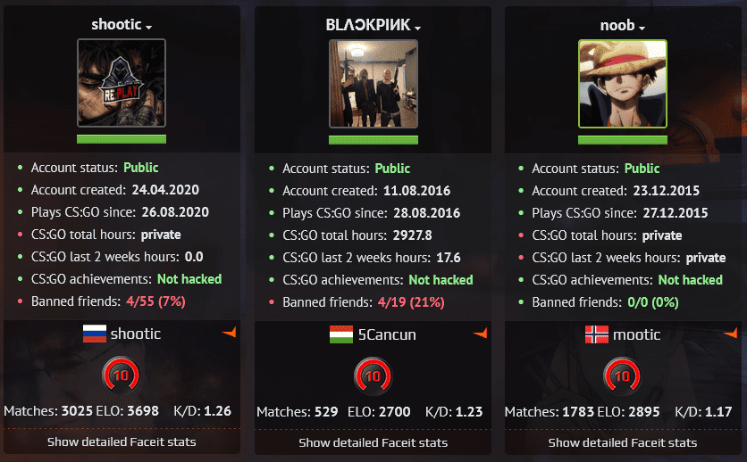Click the Russian flag next to shootic
The width and height of the screenshot is (747, 462).
[94, 334]
